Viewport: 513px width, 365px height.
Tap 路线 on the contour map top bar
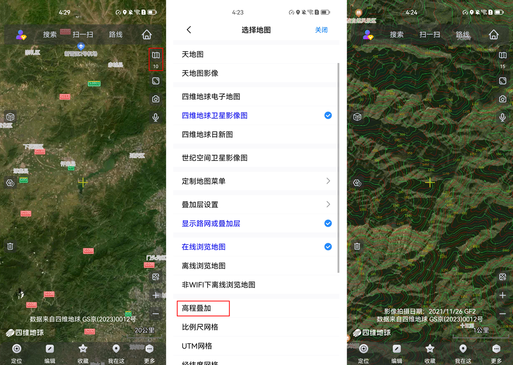(x=462, y=35)
